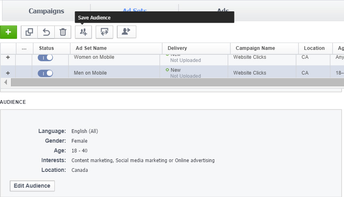Duplicate the selected ad set

pos(29,32)
